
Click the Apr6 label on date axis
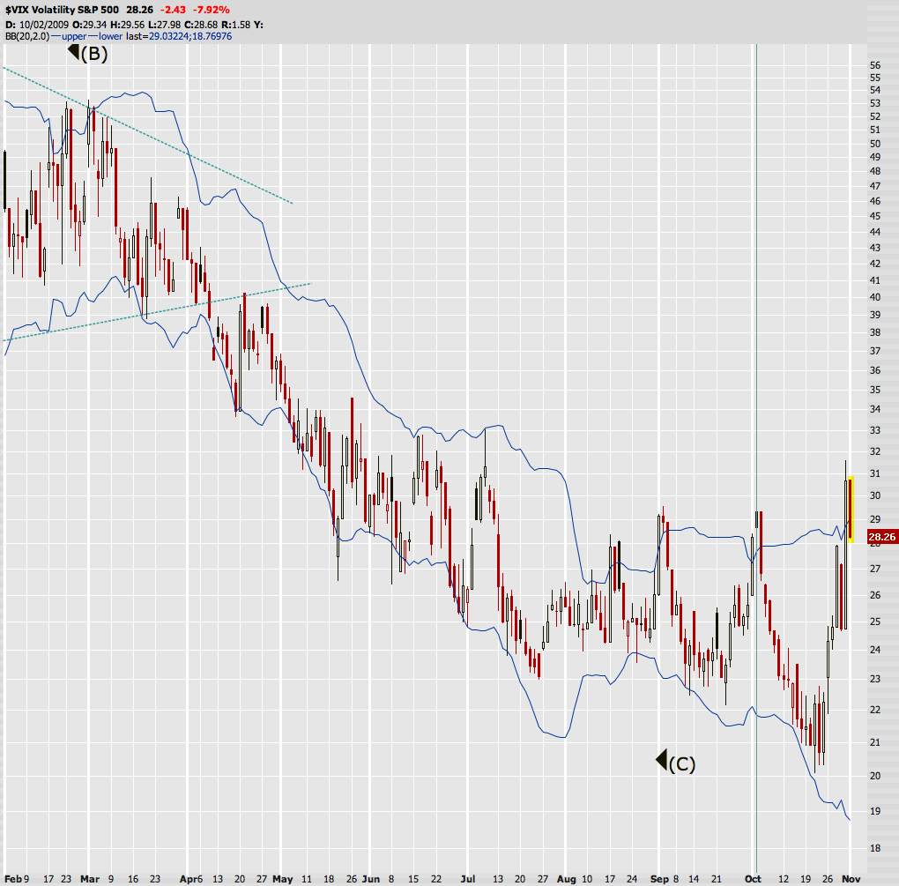191,879
